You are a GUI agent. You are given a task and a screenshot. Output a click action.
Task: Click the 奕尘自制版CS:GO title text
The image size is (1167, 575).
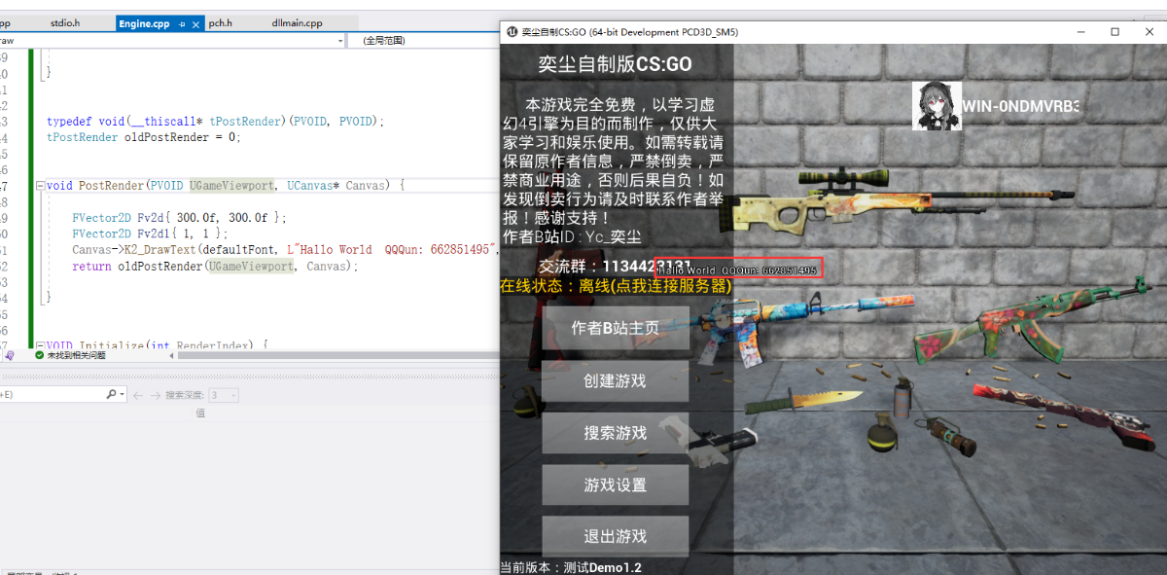click(x=616, y=64)
